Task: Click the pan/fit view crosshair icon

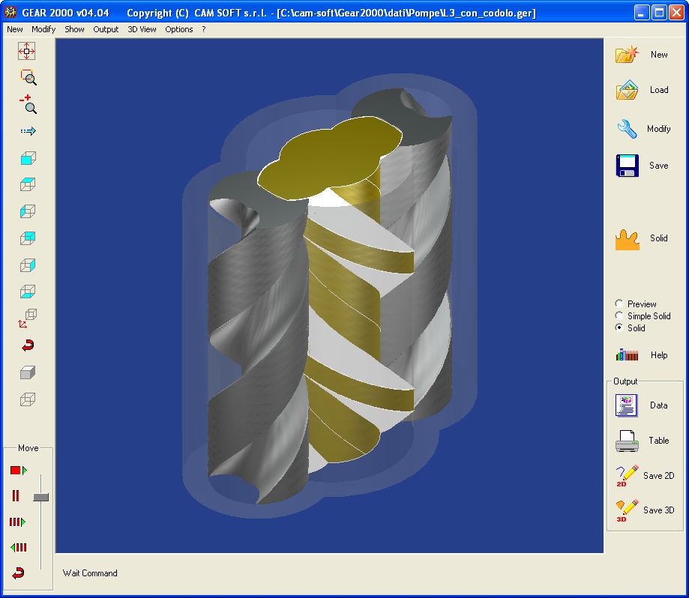Action: (27, 51)
